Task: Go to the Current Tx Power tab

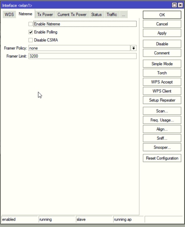Action: [72, 15]
